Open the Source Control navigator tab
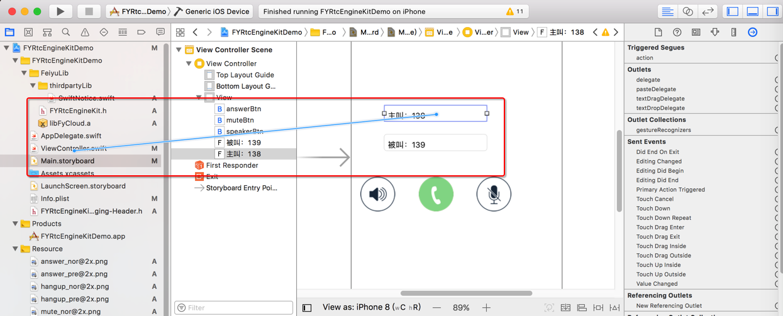 point(28,32)
